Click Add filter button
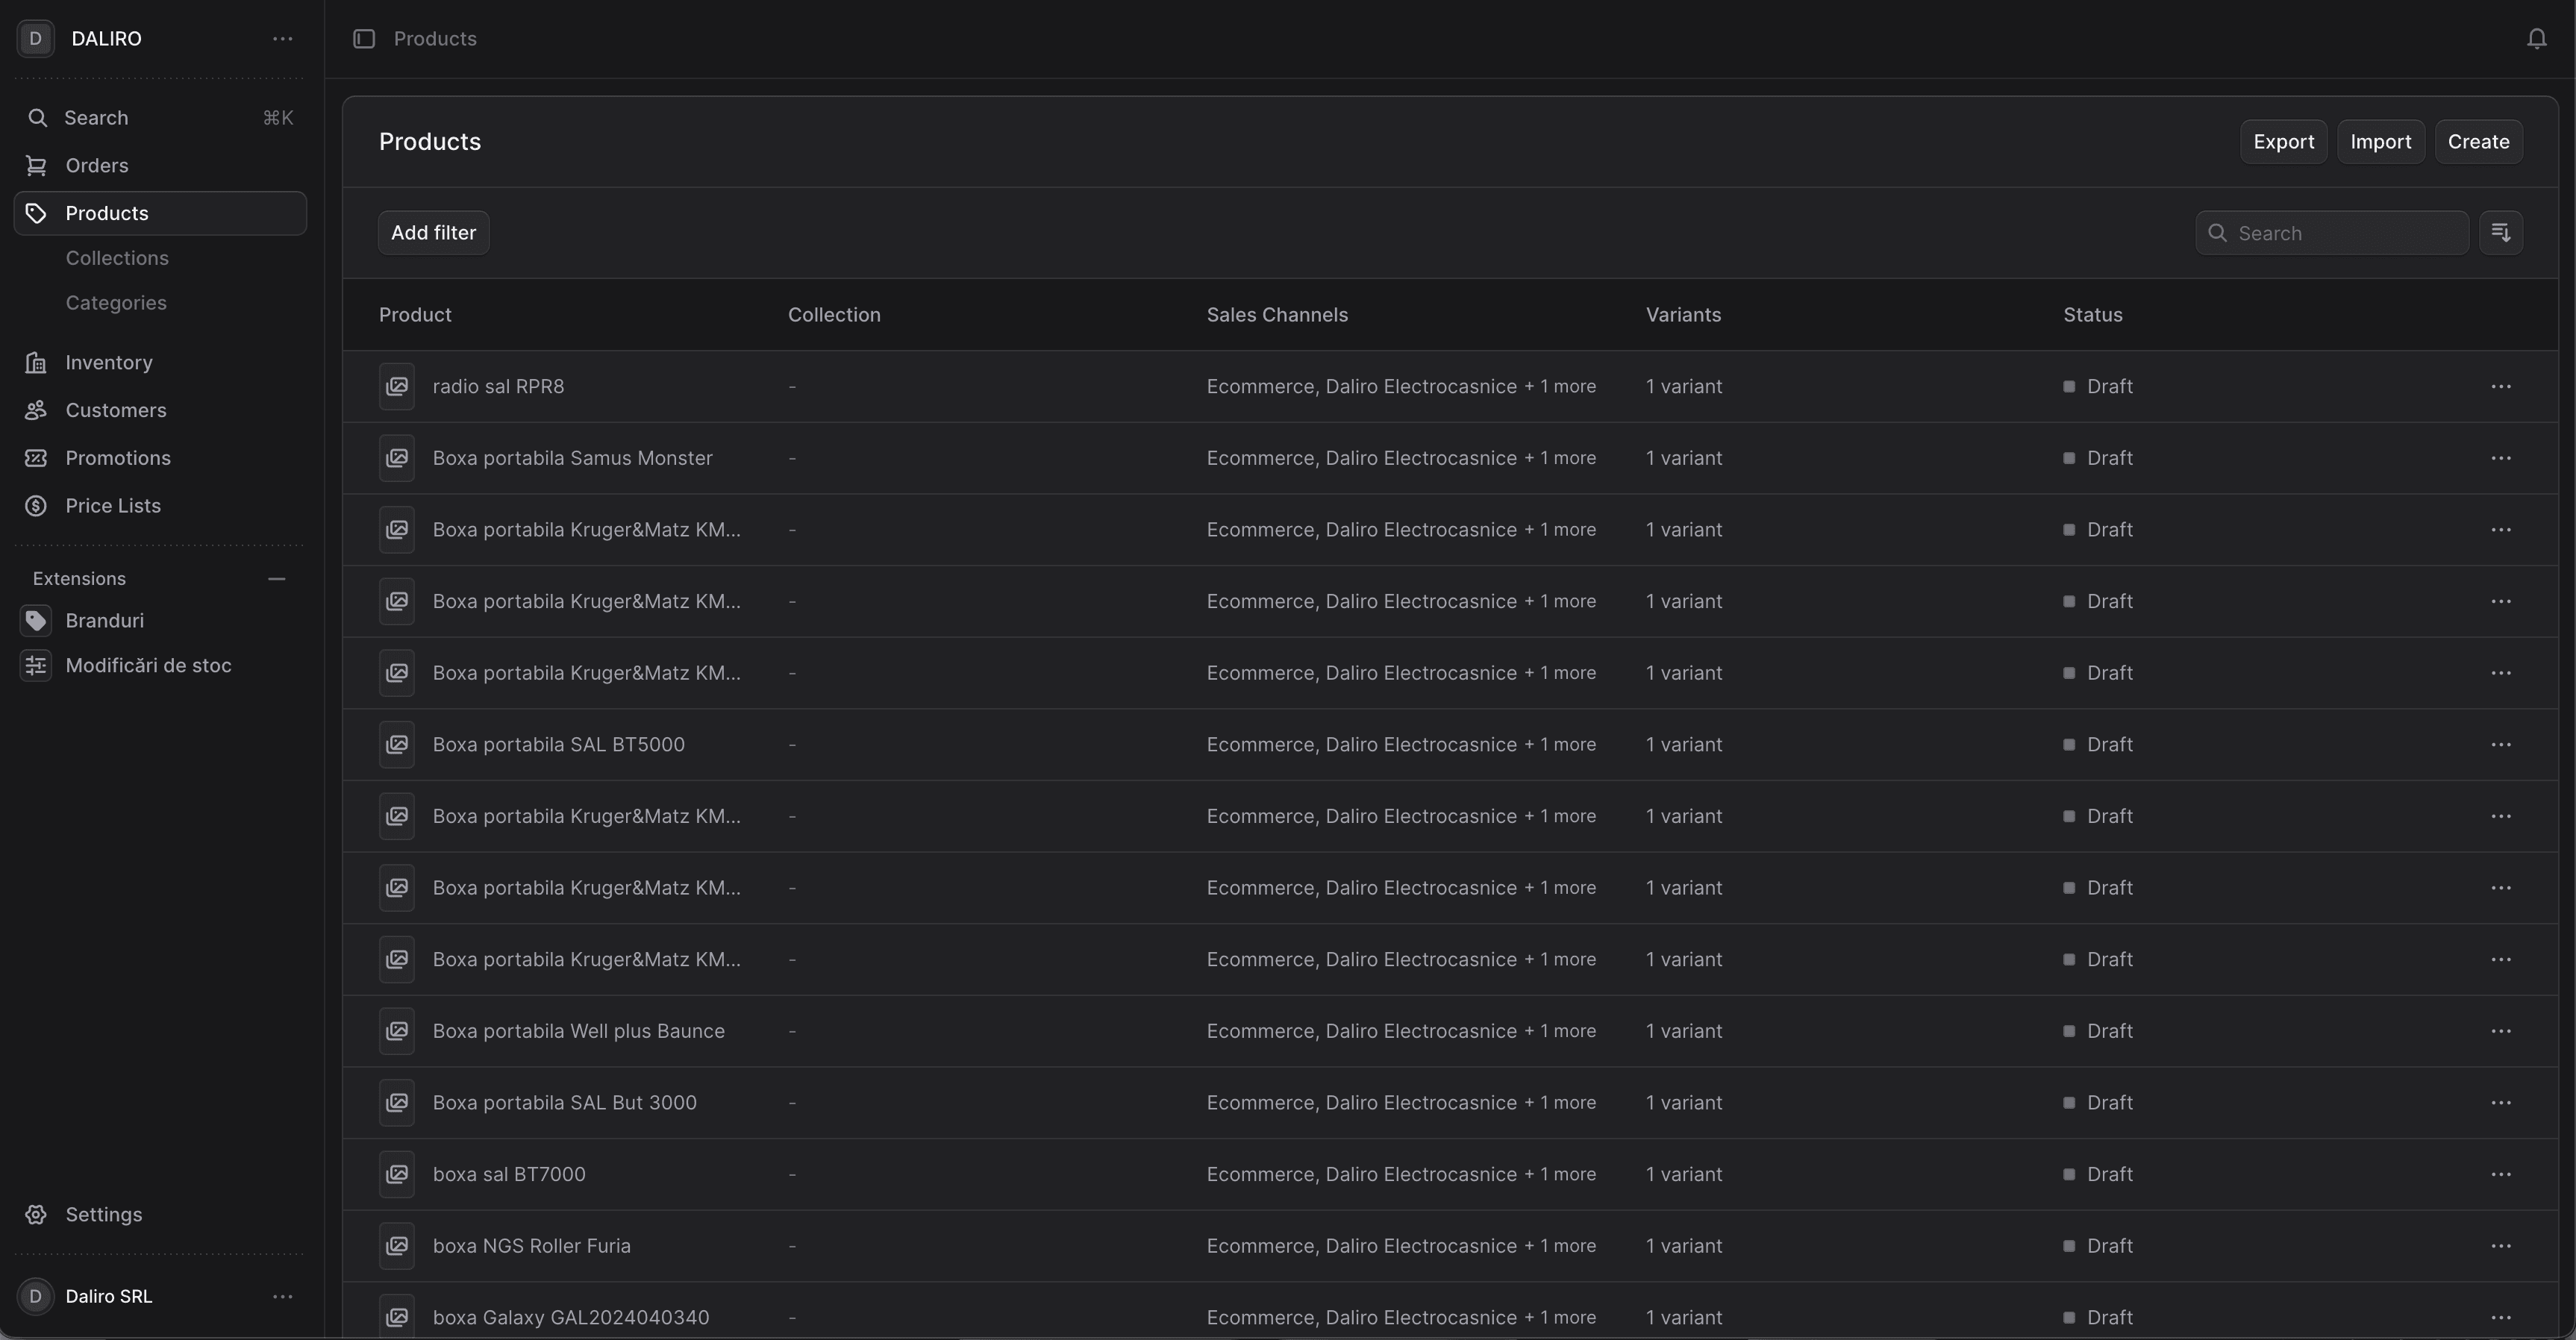The width and height of the screenshot is (2576, 1340). coord(433,233)
